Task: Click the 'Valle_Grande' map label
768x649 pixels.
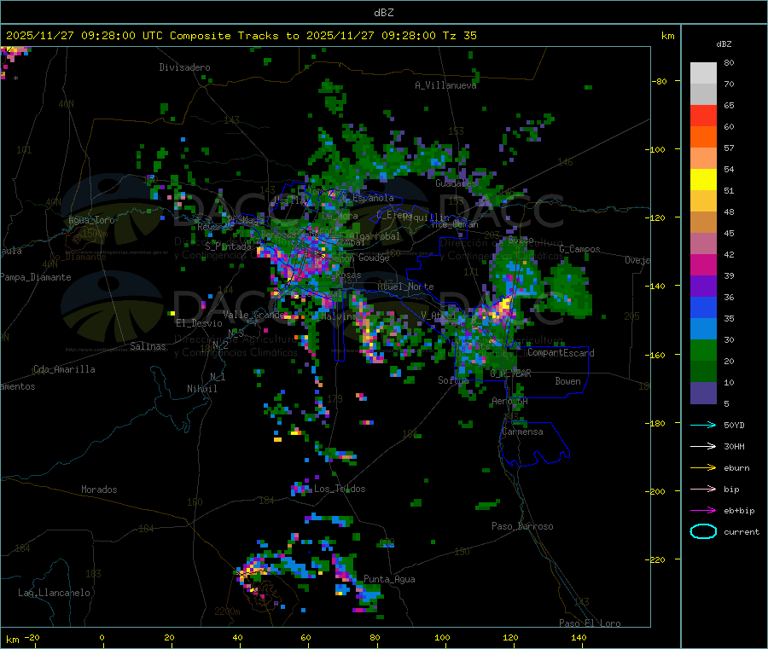Action: [253, 314]
